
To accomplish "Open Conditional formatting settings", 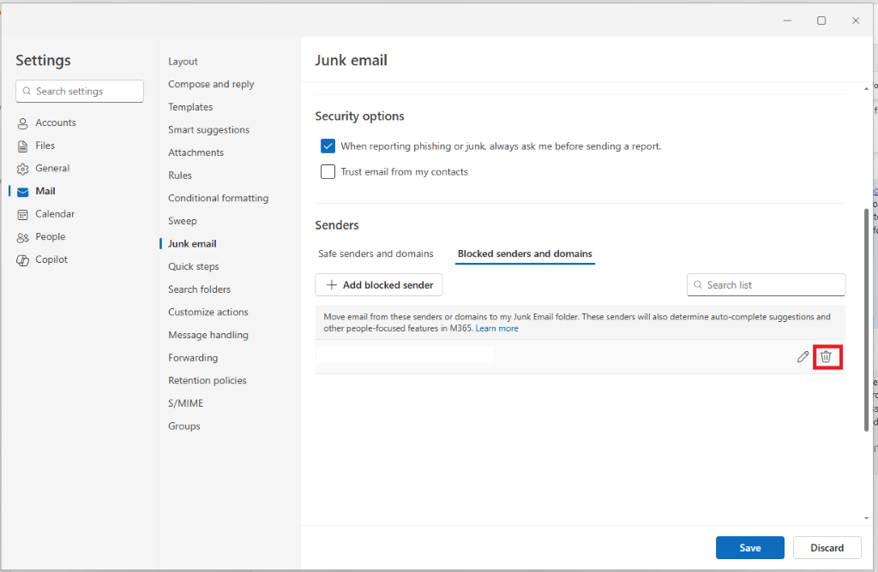I will (218, 199).
